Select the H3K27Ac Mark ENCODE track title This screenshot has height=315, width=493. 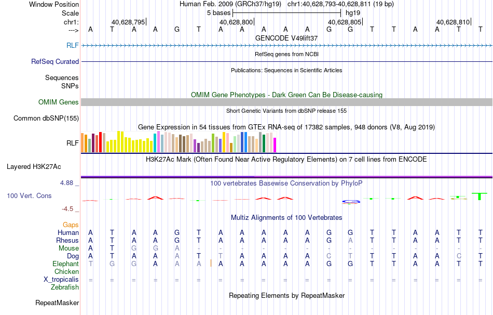pyautogui.click(x=286, y=159)
